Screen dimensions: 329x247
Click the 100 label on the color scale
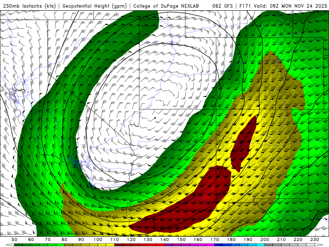point(98,240)
